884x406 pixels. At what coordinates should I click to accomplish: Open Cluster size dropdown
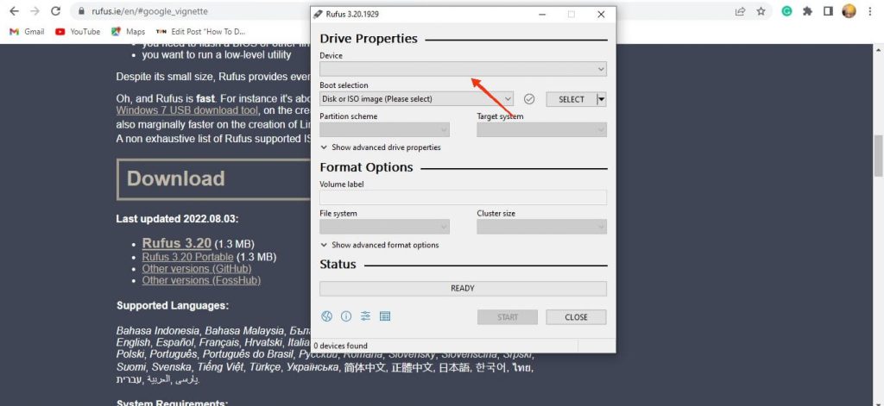point(542,227)
